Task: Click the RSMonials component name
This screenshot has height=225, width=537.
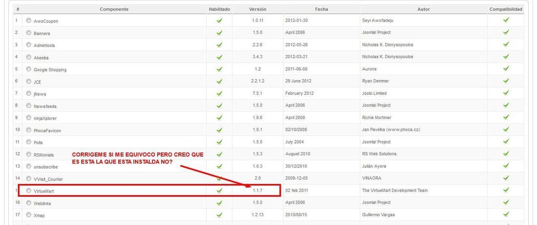Action: click(43, 155)
